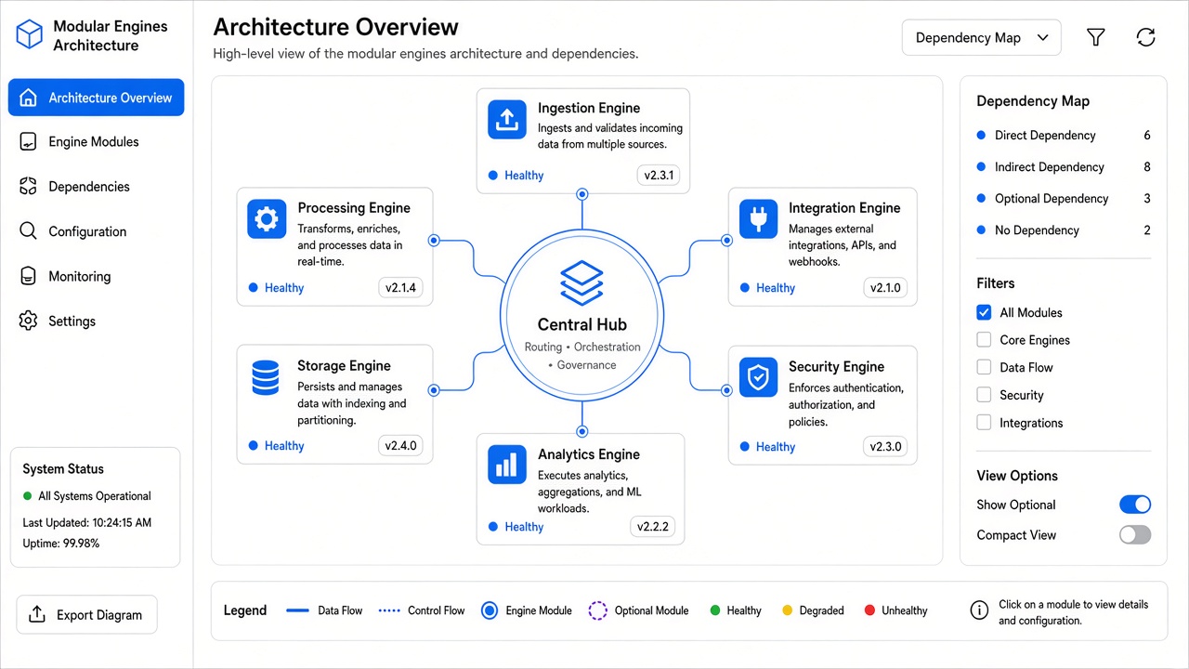
Task: Click the Ingestion Engine v2.3.1 version badge
Action: [659, 175]
